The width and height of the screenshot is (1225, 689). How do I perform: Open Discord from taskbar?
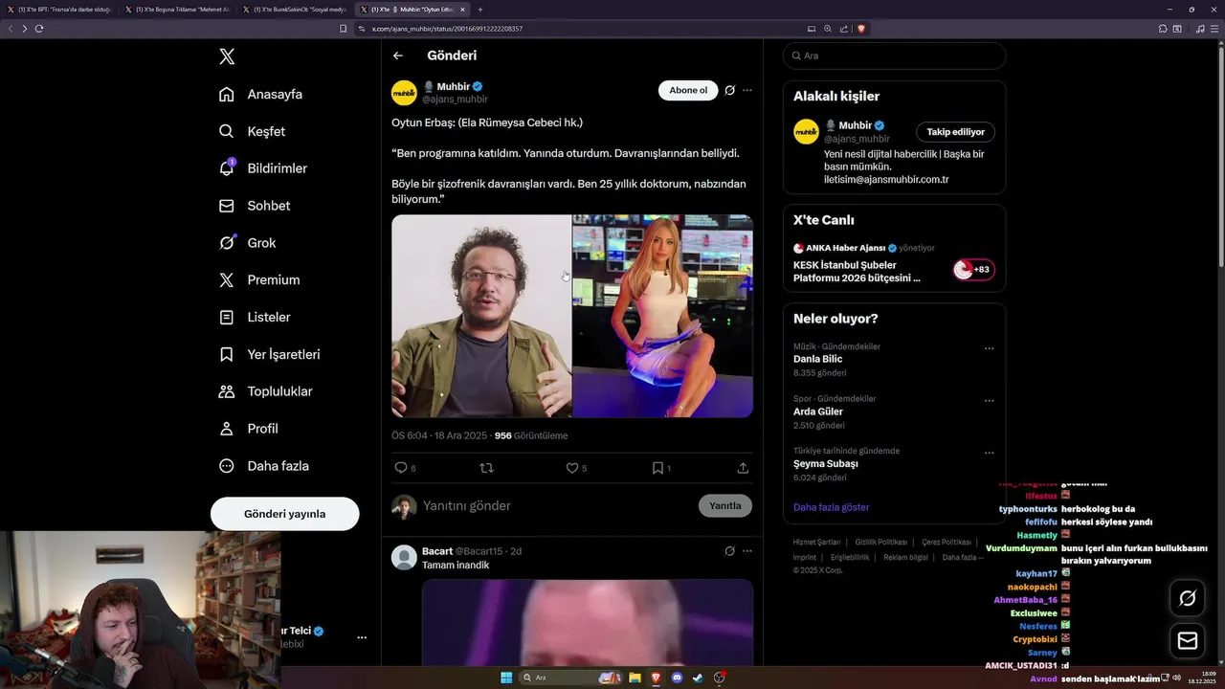click(x=678, y=678)
